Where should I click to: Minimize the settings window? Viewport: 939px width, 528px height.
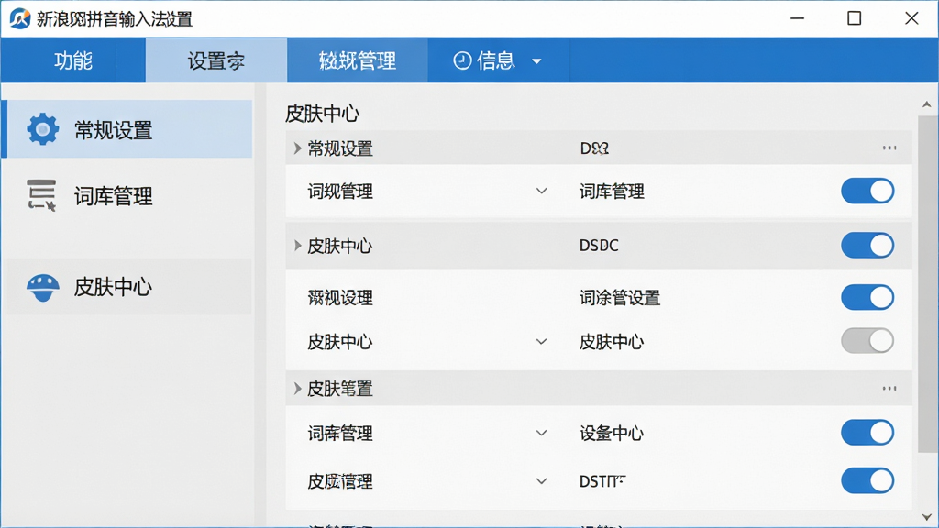click(797, 18)
